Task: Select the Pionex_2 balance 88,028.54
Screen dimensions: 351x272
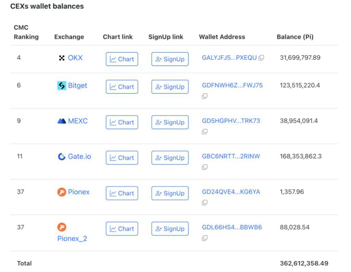Action: pyautogui.click(x=294, y=227)
